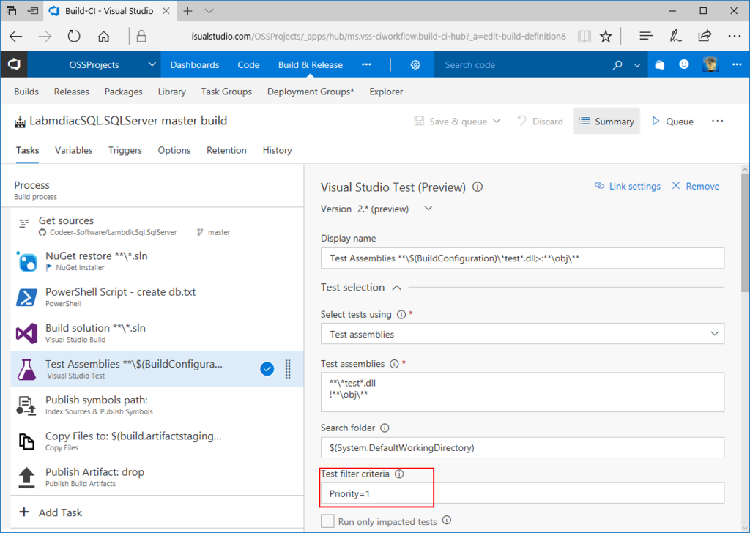
Task: Click the Visual Studio Team Services logo
Action: [14, 64]
